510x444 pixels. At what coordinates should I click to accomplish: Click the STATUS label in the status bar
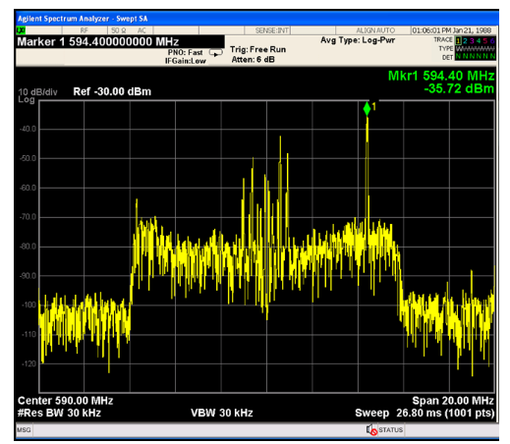(390, 429)
